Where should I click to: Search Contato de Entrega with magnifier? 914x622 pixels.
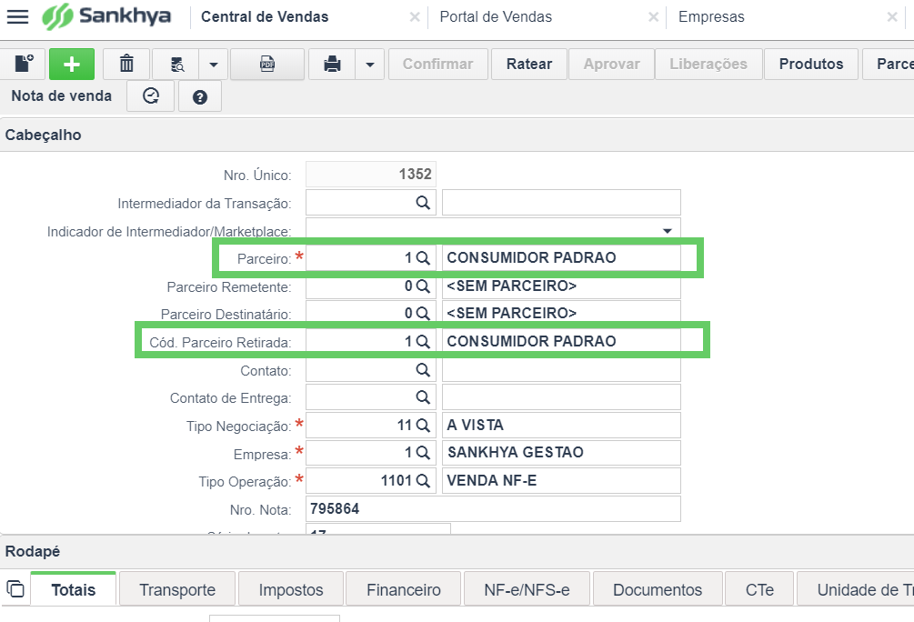coord(423,397)
